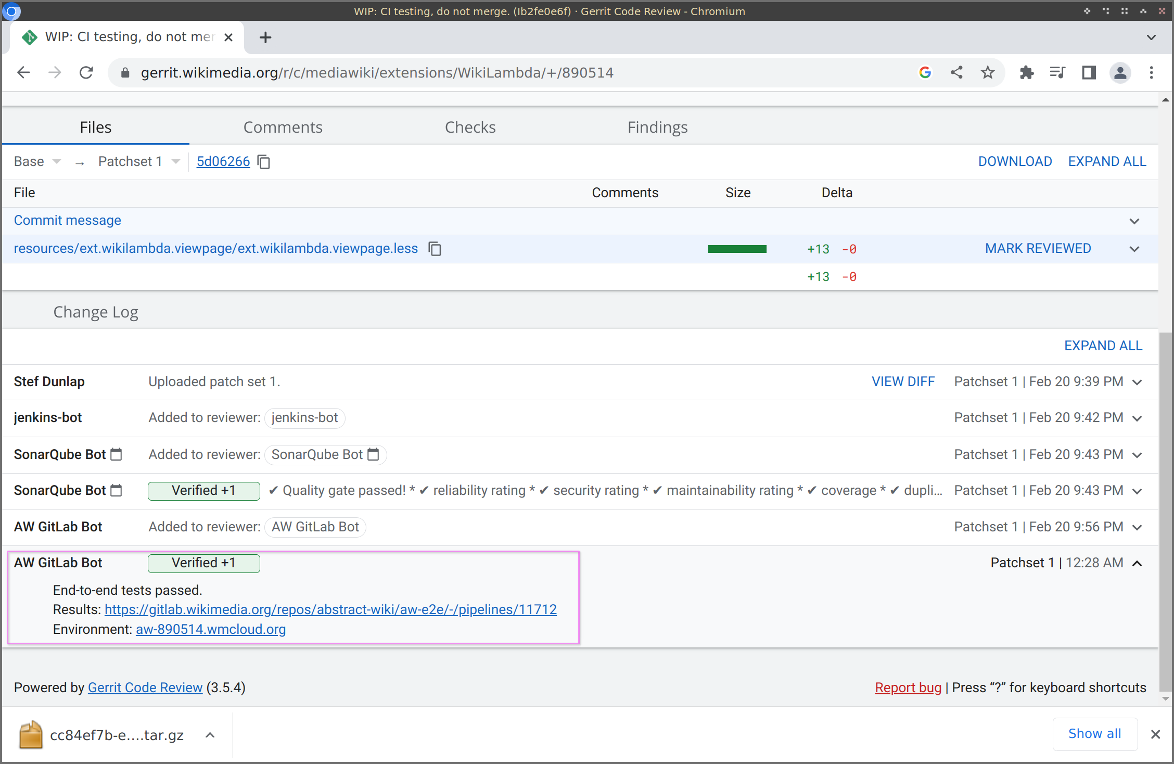This screenshot has width=1174, height=764.
Task: Switch to the Comments tab
Action: click(283, 127)
